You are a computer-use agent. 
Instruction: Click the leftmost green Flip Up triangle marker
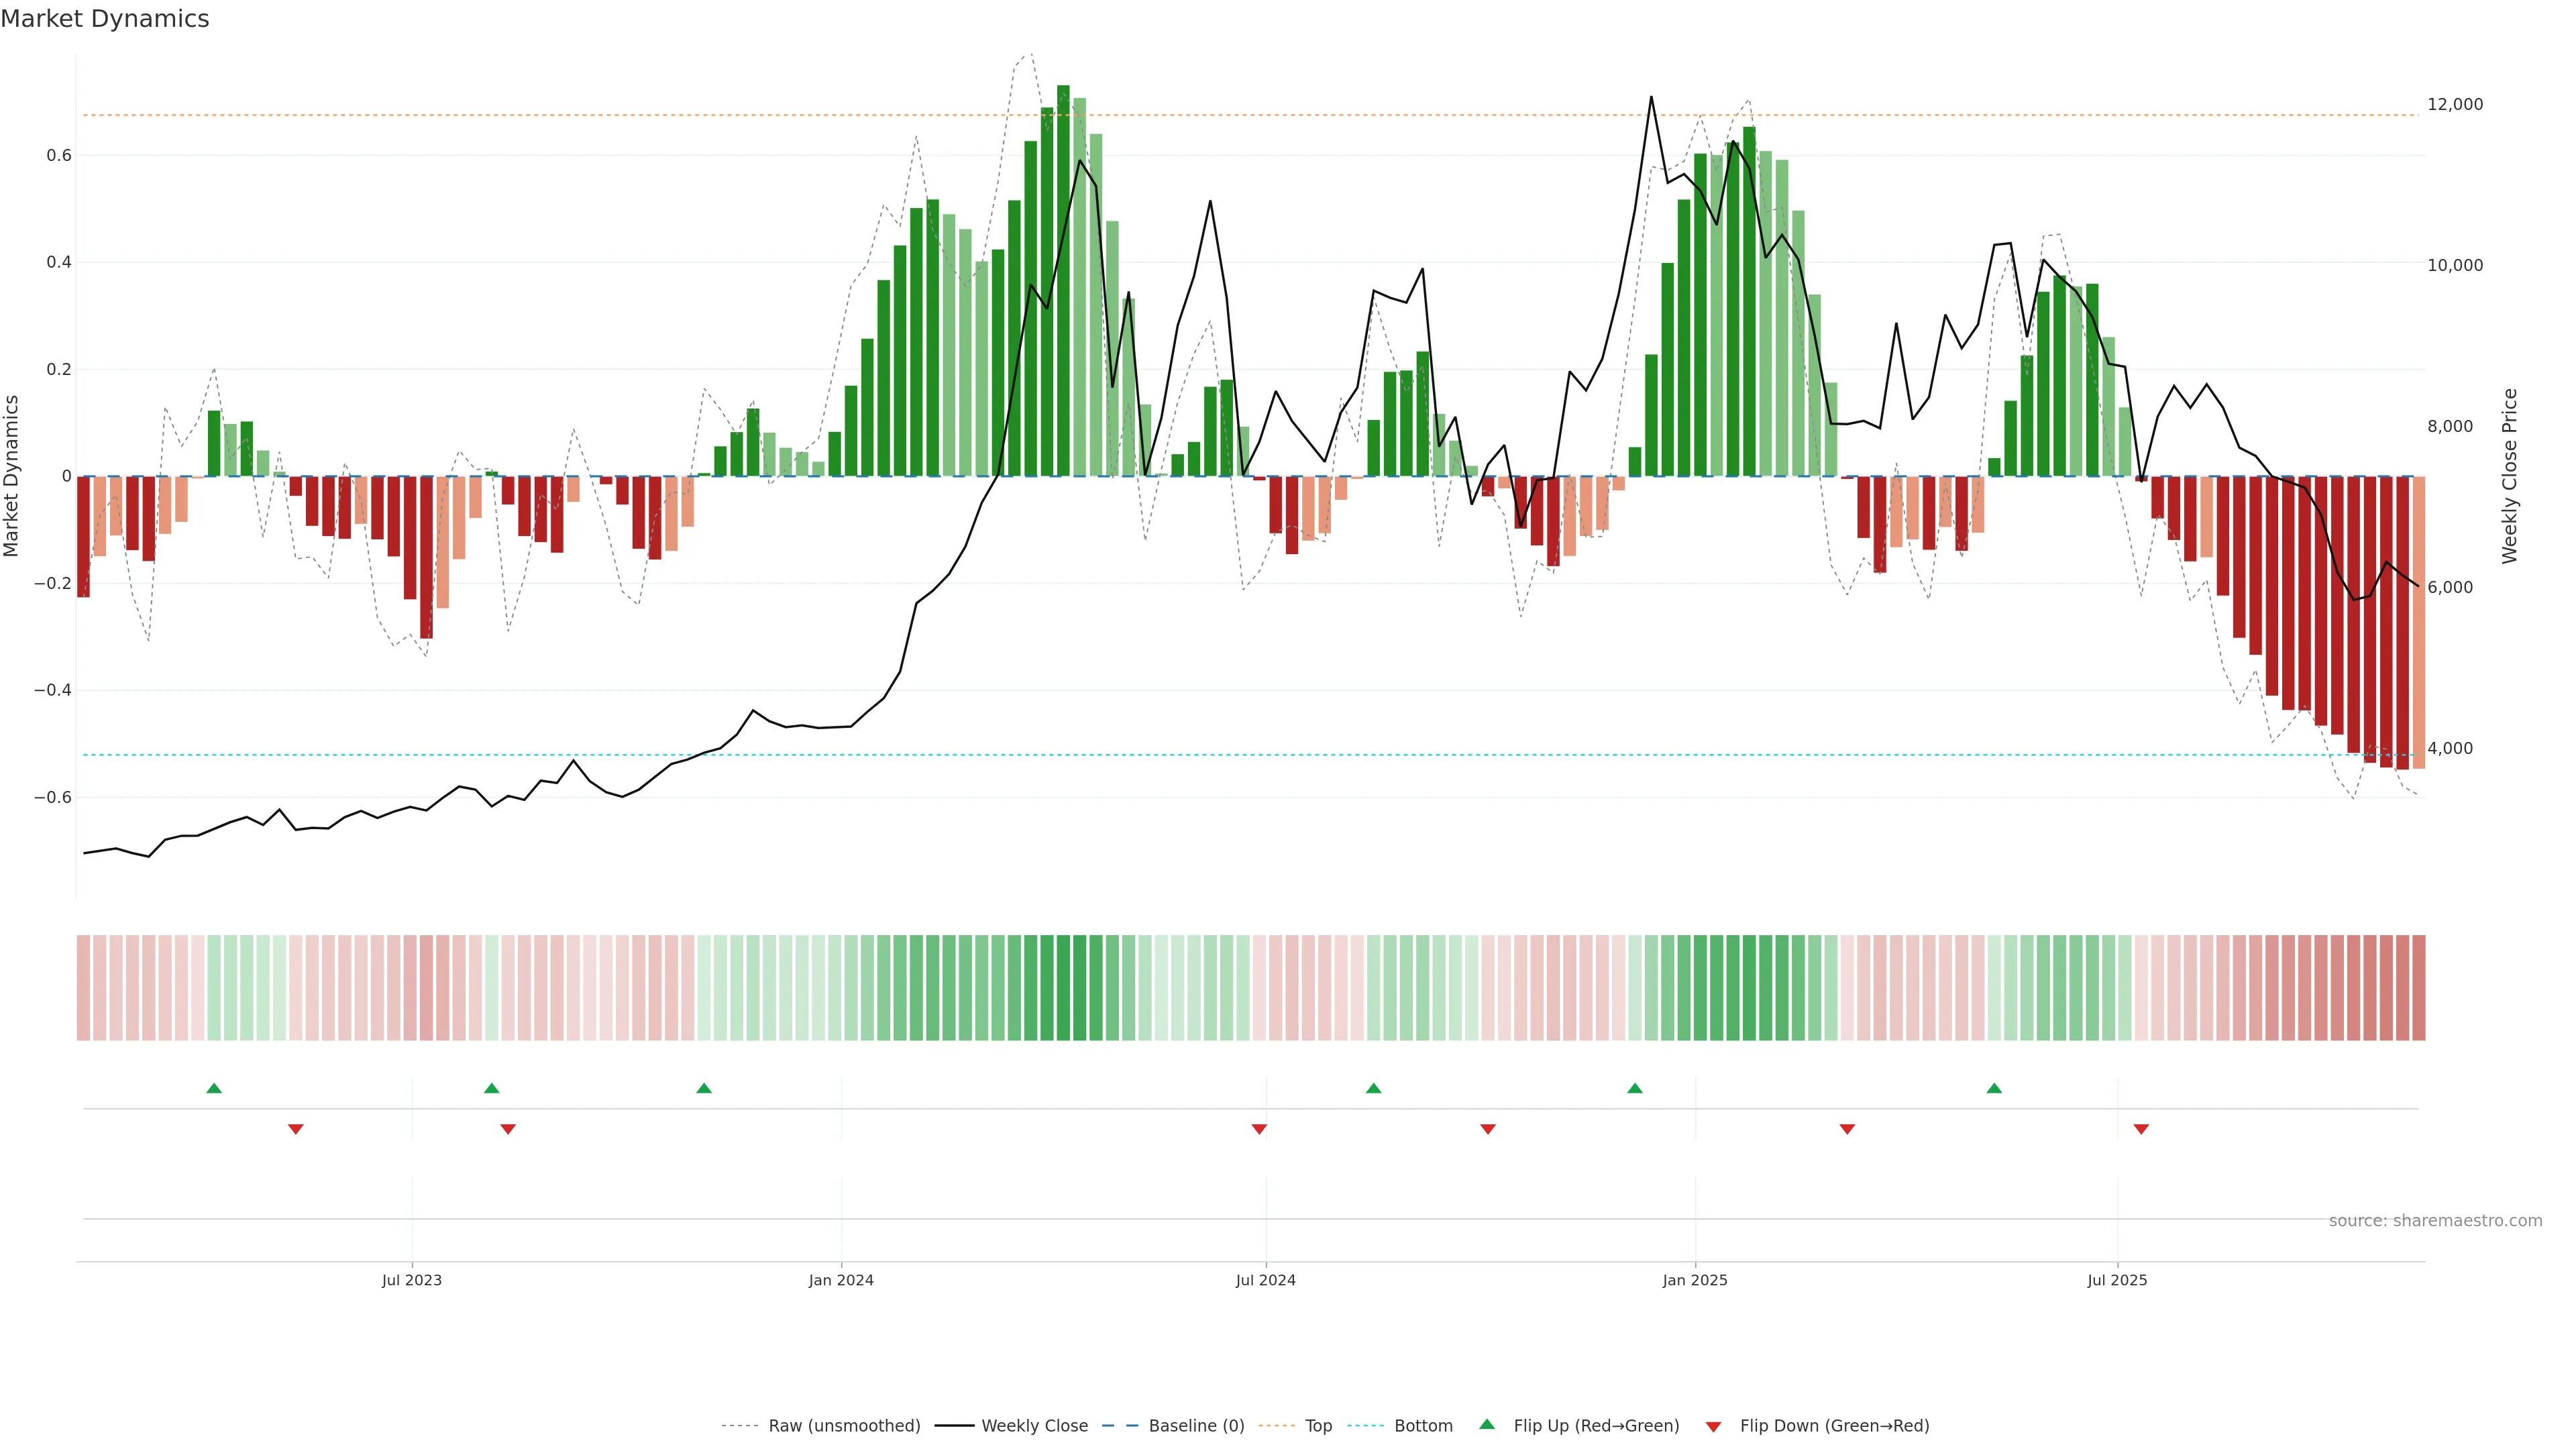point(213,1088)
